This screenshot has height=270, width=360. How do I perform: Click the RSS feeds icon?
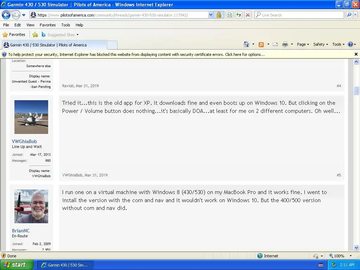(x=261, y=45)
